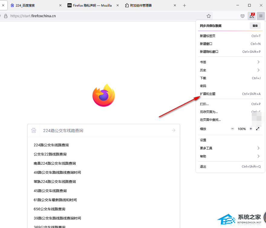
Task: Click the Baidu paw search engine icon
Action: click(34, 130)
